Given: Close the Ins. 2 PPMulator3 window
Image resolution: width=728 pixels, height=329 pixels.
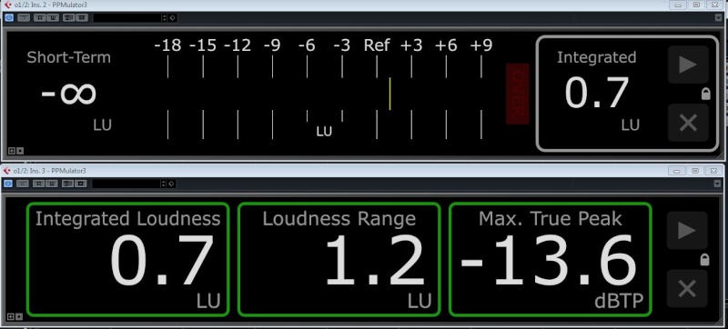Looking at the screenshot, I should click(x=714, y=5).
